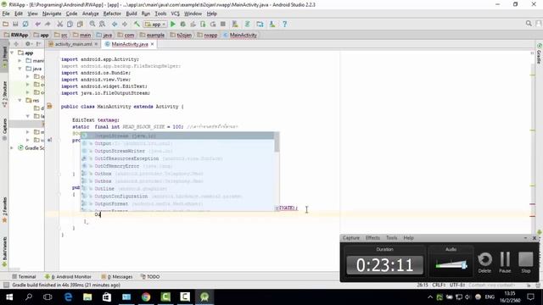
Task: Open the VCS menu
Action: point(176,14)
